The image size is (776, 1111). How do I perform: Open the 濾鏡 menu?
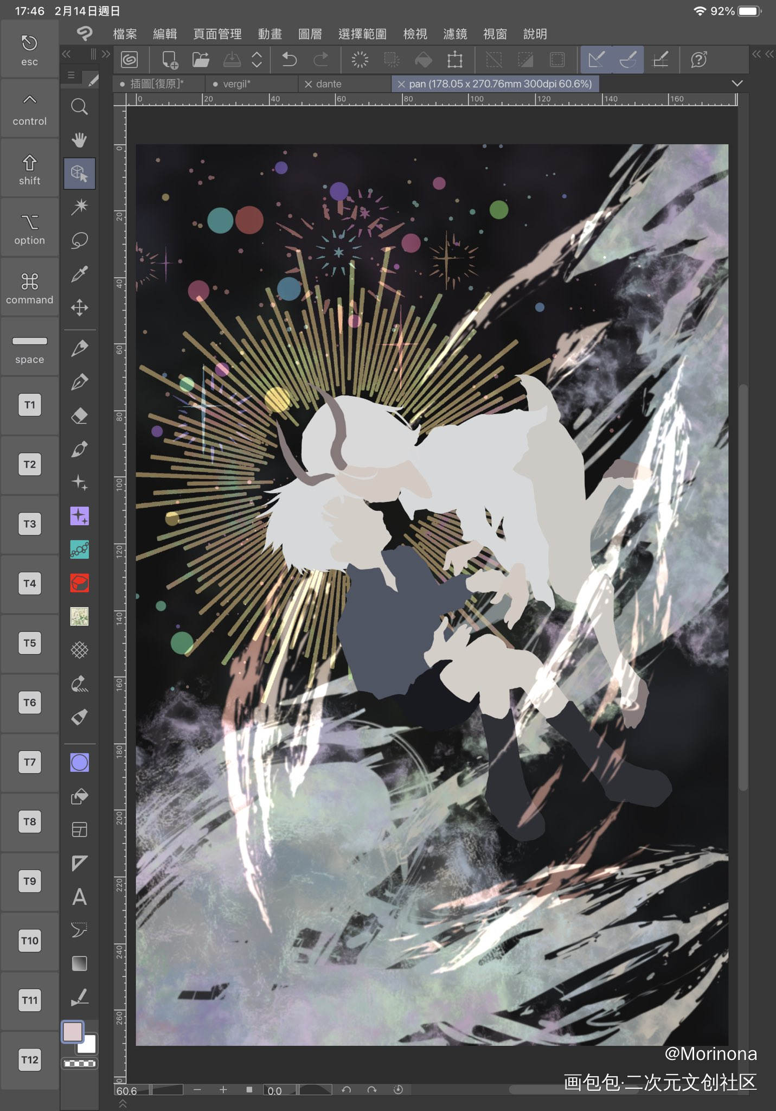coord(455,34)
